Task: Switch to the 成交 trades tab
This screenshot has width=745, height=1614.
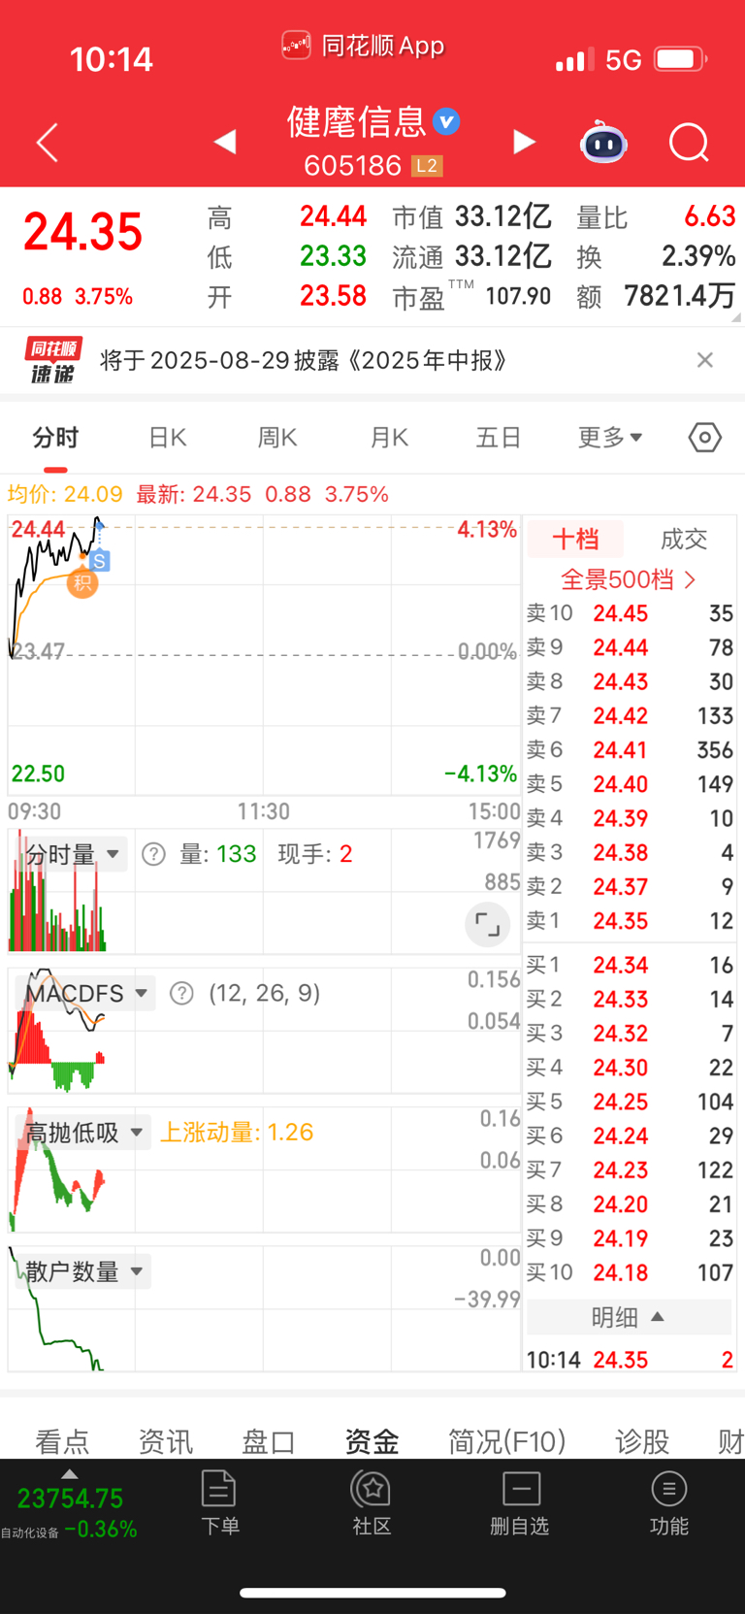Action: point(683,539)
